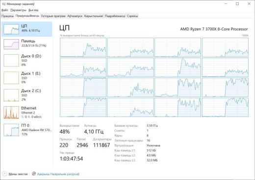Collapse details with the round arrow icon
The image size is (255, 180).
click(x=4, y=174)
